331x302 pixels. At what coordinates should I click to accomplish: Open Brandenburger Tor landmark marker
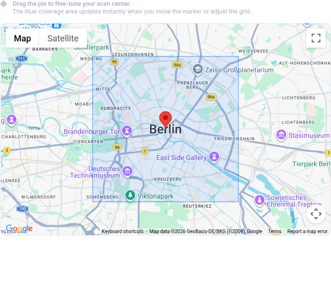[127, 131]
